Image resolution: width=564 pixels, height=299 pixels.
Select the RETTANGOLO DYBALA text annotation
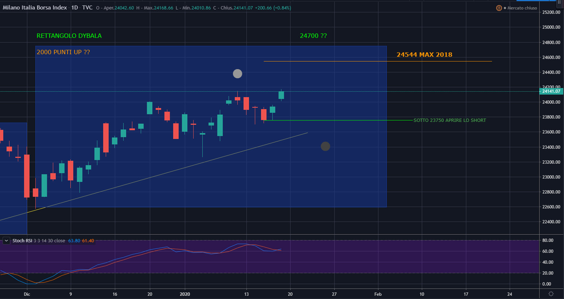point(69,36)
